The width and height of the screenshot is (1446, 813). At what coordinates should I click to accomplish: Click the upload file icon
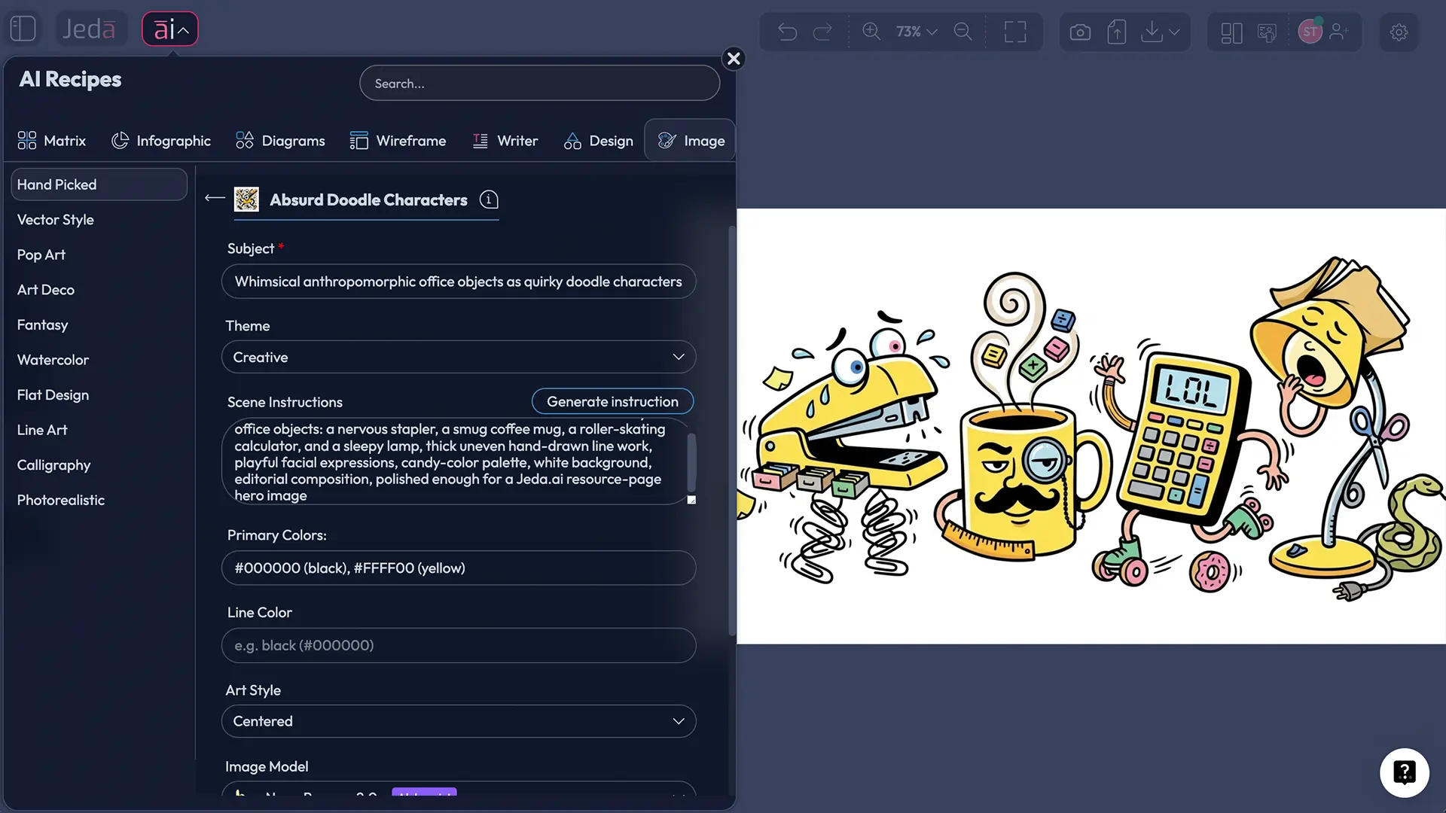(1117, 32)
